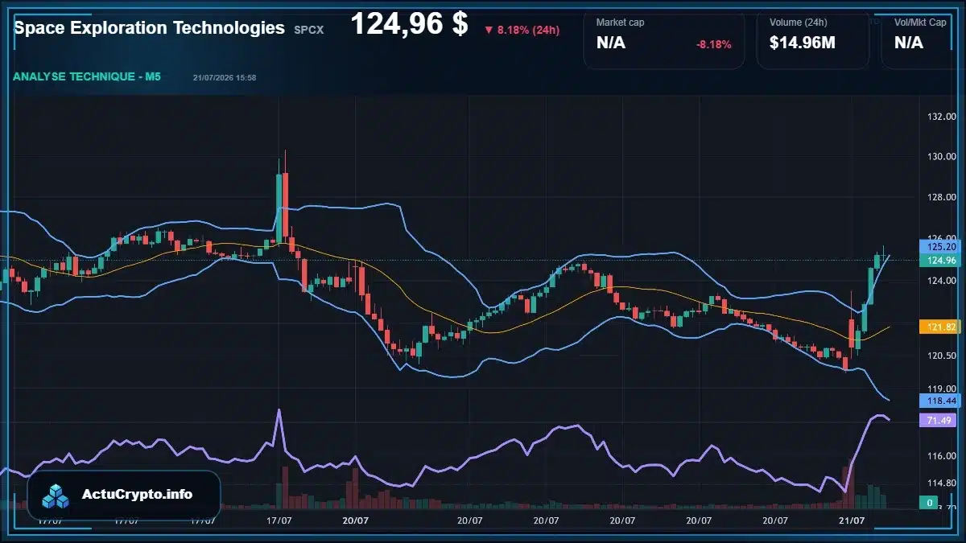Click the 21/07 date on time axis
This screenshot has width=966, height=543.
point(852,520)
